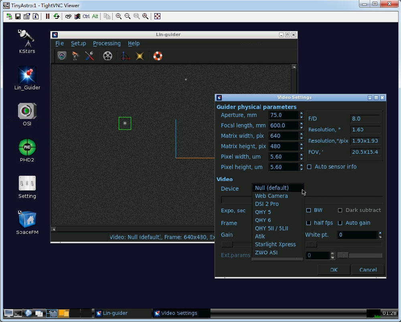Image resolution: width=401 pixels, height=322 pixels.
Task: Click the White pt. slider handle
Action: pyautogui.click(x=311, y=245)
